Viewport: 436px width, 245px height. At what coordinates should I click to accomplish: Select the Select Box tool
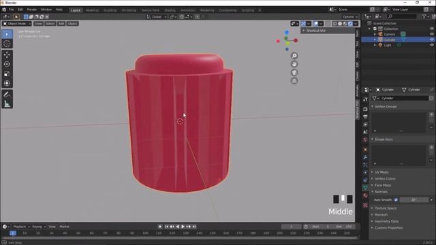(7, 34)
